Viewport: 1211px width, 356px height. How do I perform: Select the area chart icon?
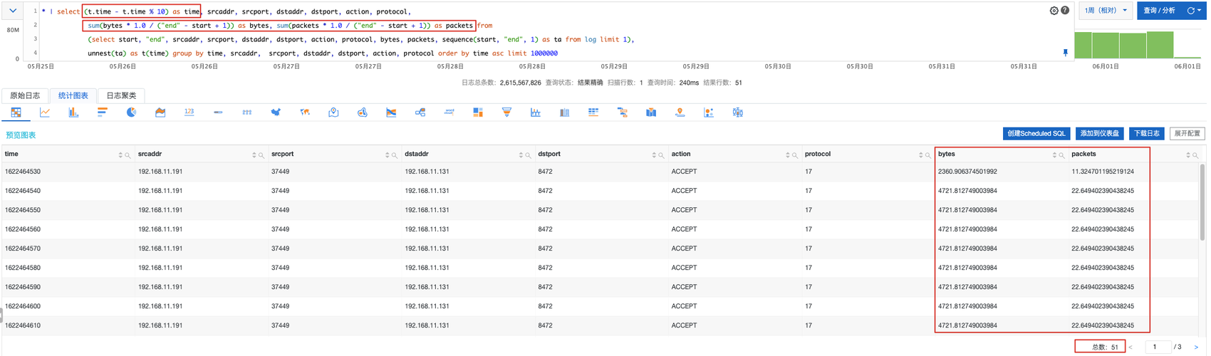160,112
